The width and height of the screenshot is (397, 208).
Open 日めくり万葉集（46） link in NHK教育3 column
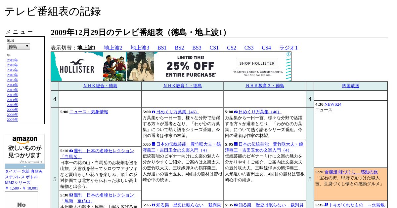(x=260, y=112)
